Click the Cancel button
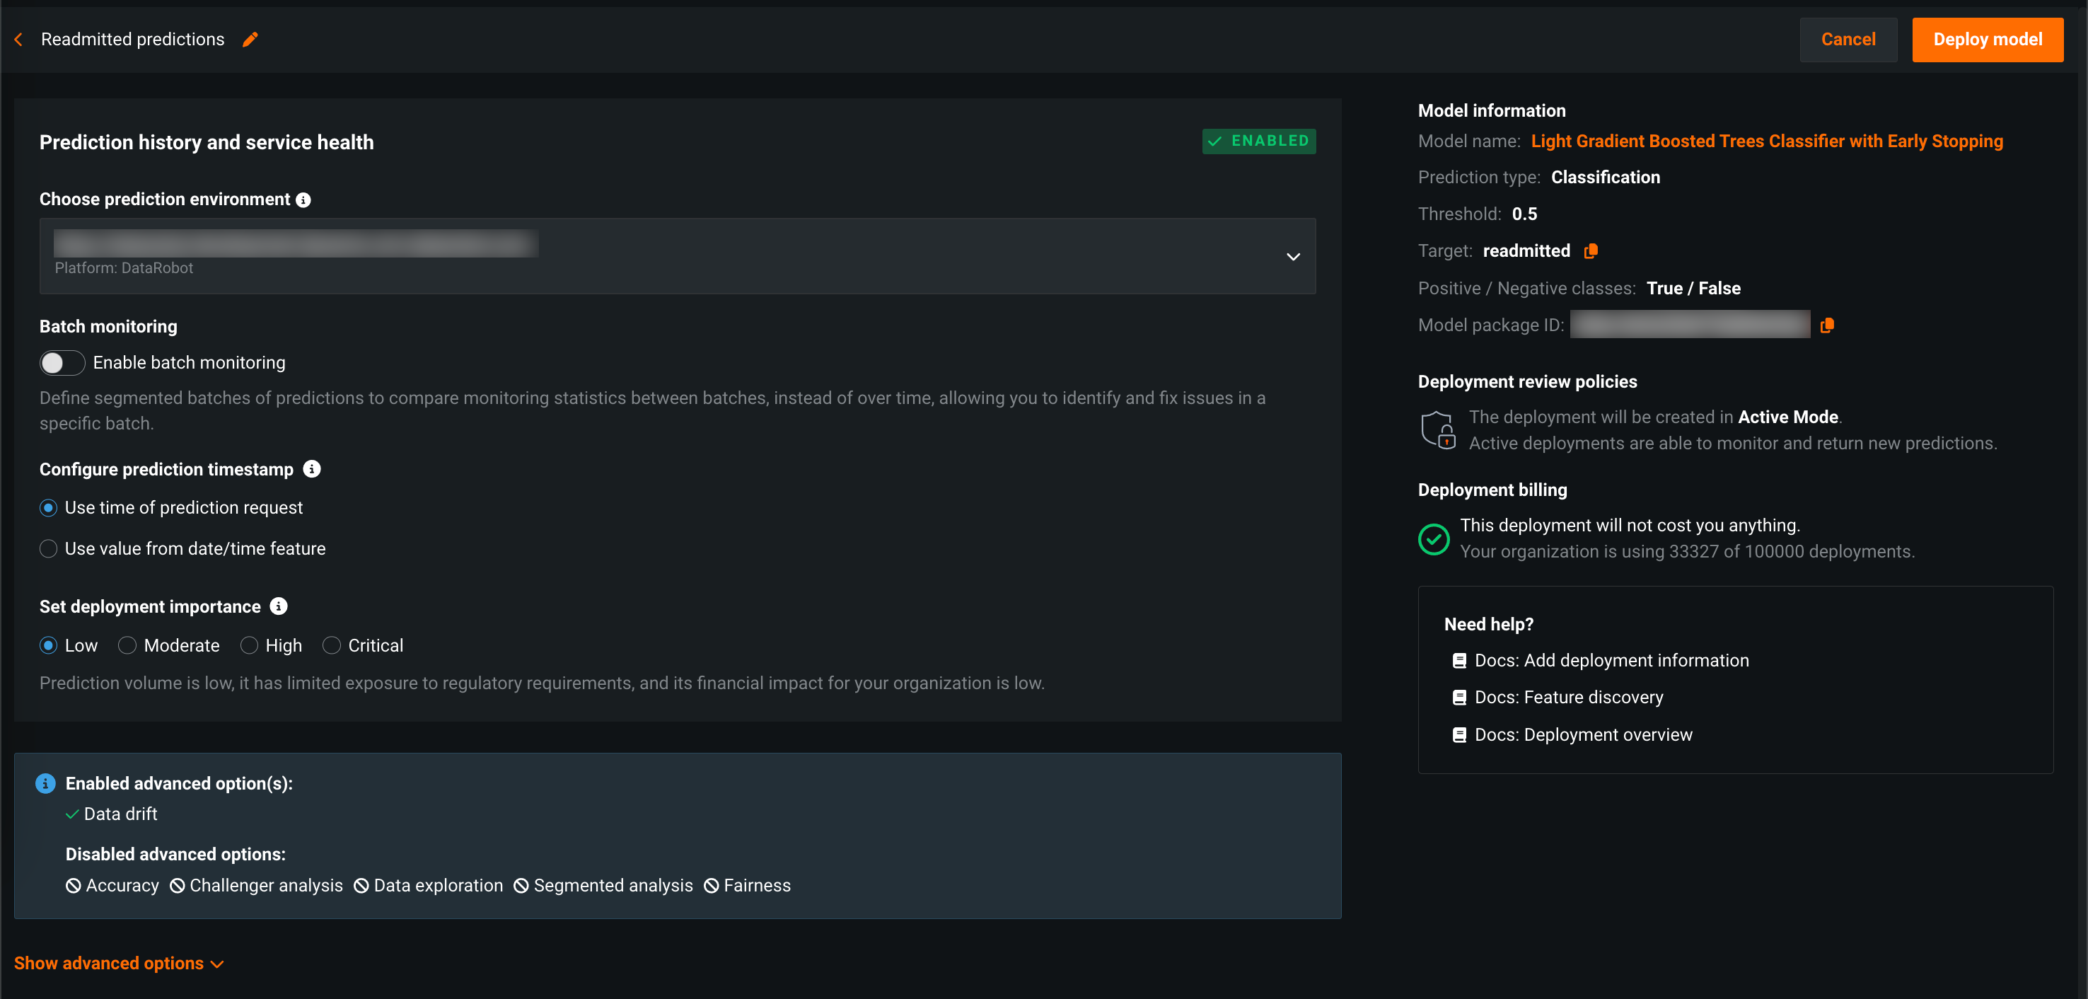 [x=1848, y=39]
